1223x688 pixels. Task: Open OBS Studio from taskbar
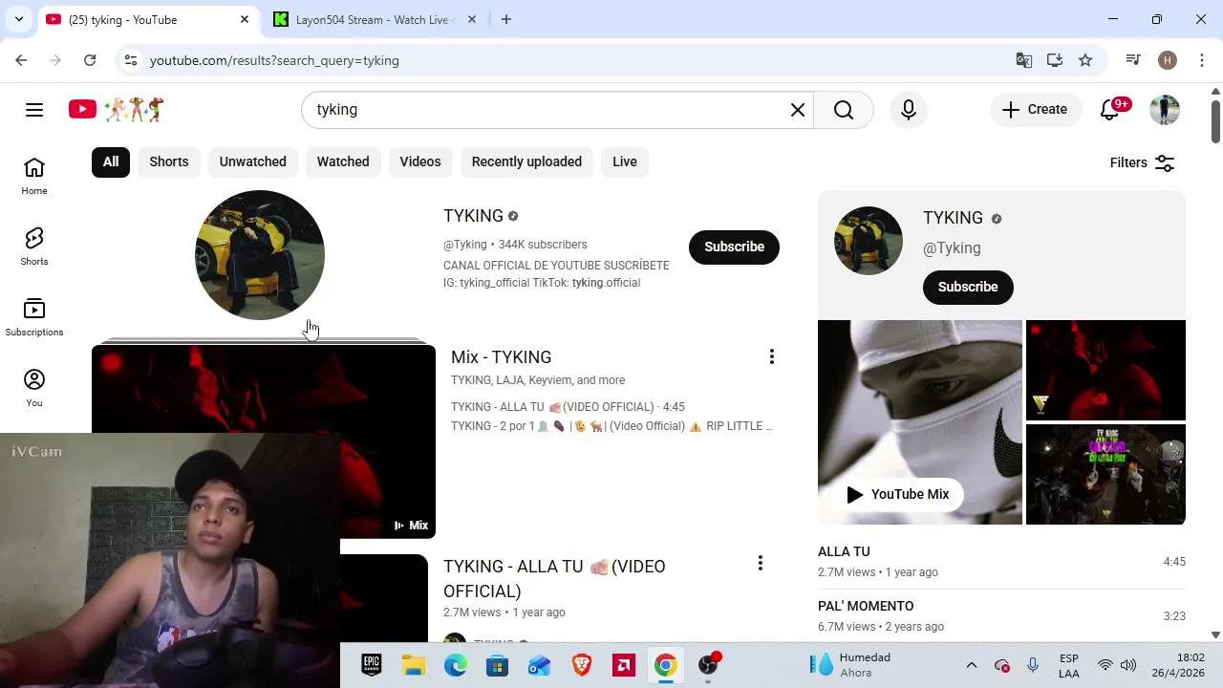click(708, 665)
